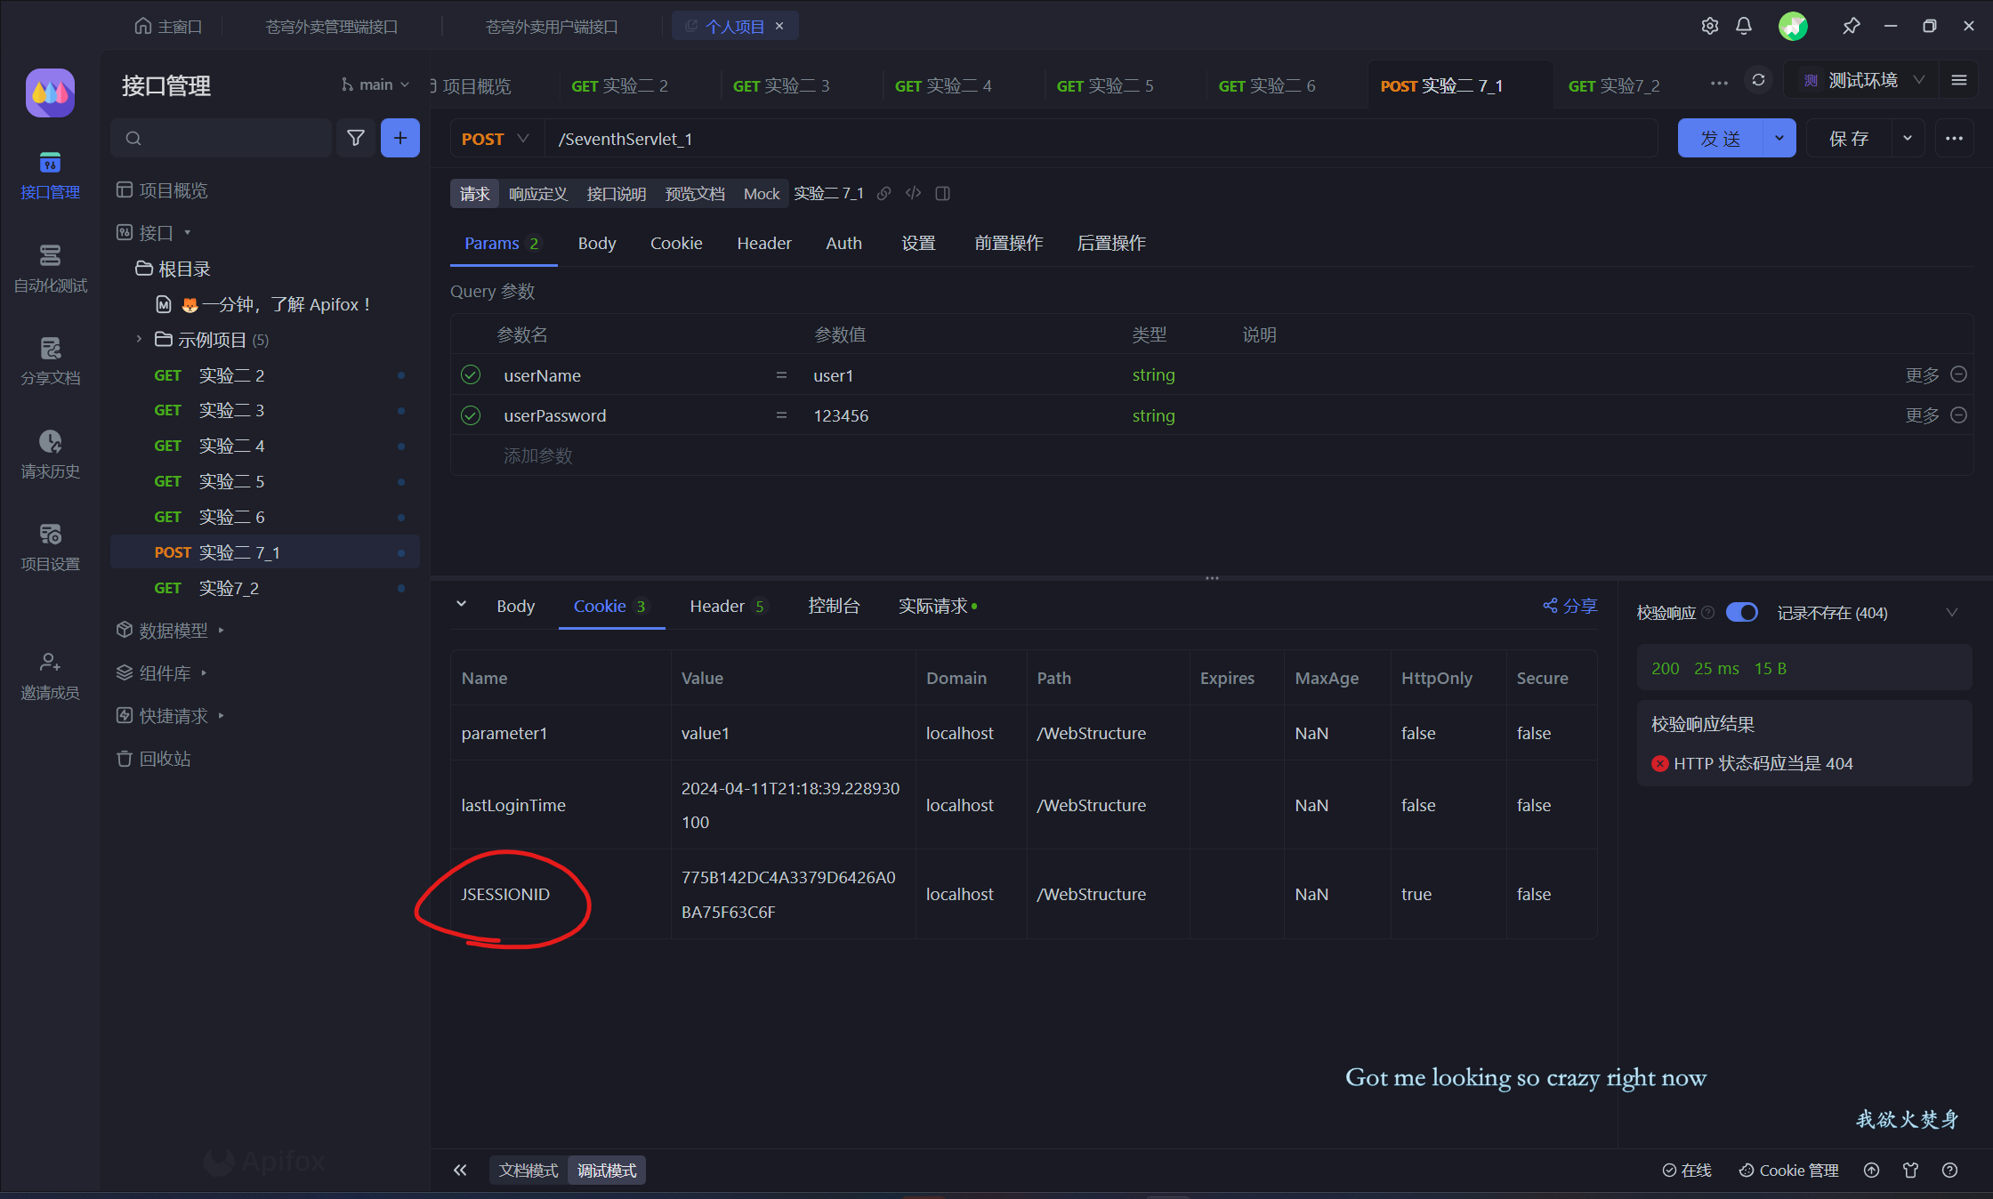Remove the userPassword parameter row
This screenshot has width=1993, height=1199.
coord(1958,414)
